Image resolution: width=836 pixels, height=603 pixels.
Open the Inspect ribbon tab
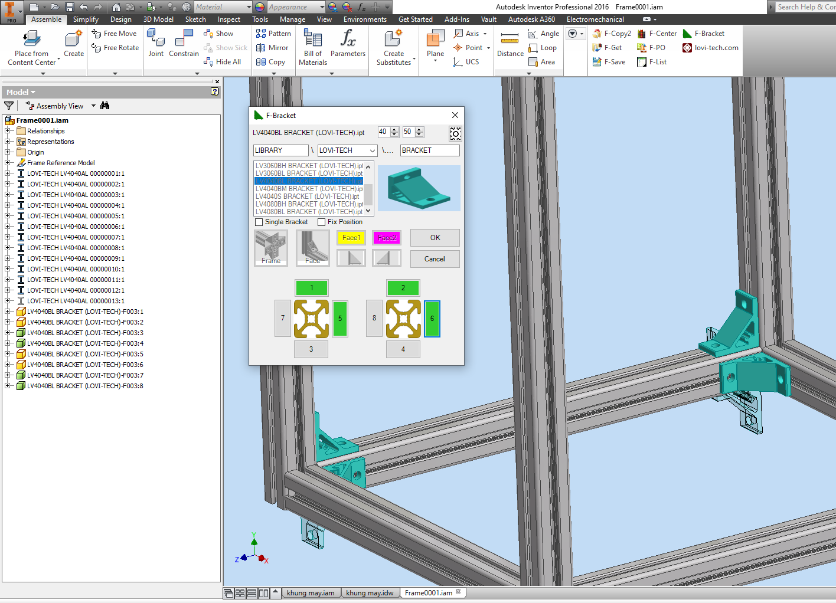tap(229, 19)
